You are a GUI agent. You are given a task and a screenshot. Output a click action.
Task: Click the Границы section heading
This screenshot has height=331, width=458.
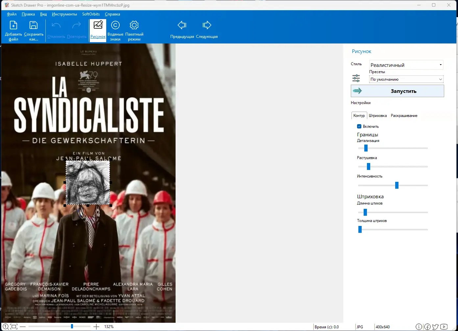click(368, 135)
